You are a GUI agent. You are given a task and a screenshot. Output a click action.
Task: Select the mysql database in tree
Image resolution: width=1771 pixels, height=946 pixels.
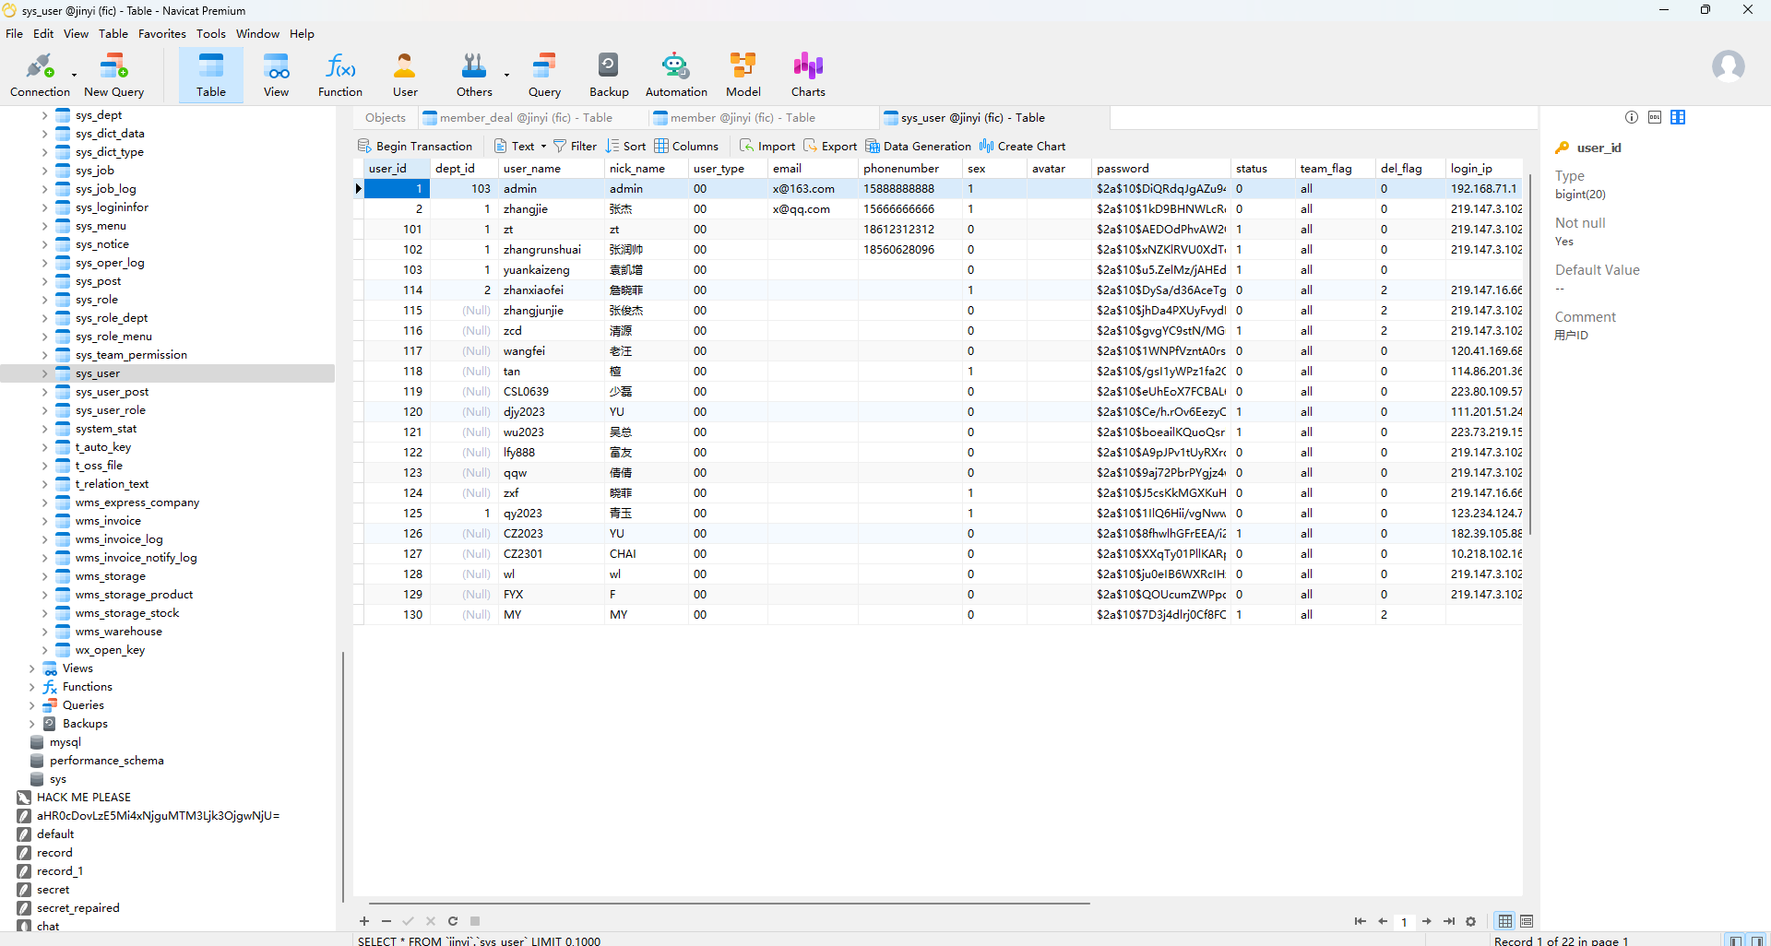pyautogui.click(x=65, y=742)
